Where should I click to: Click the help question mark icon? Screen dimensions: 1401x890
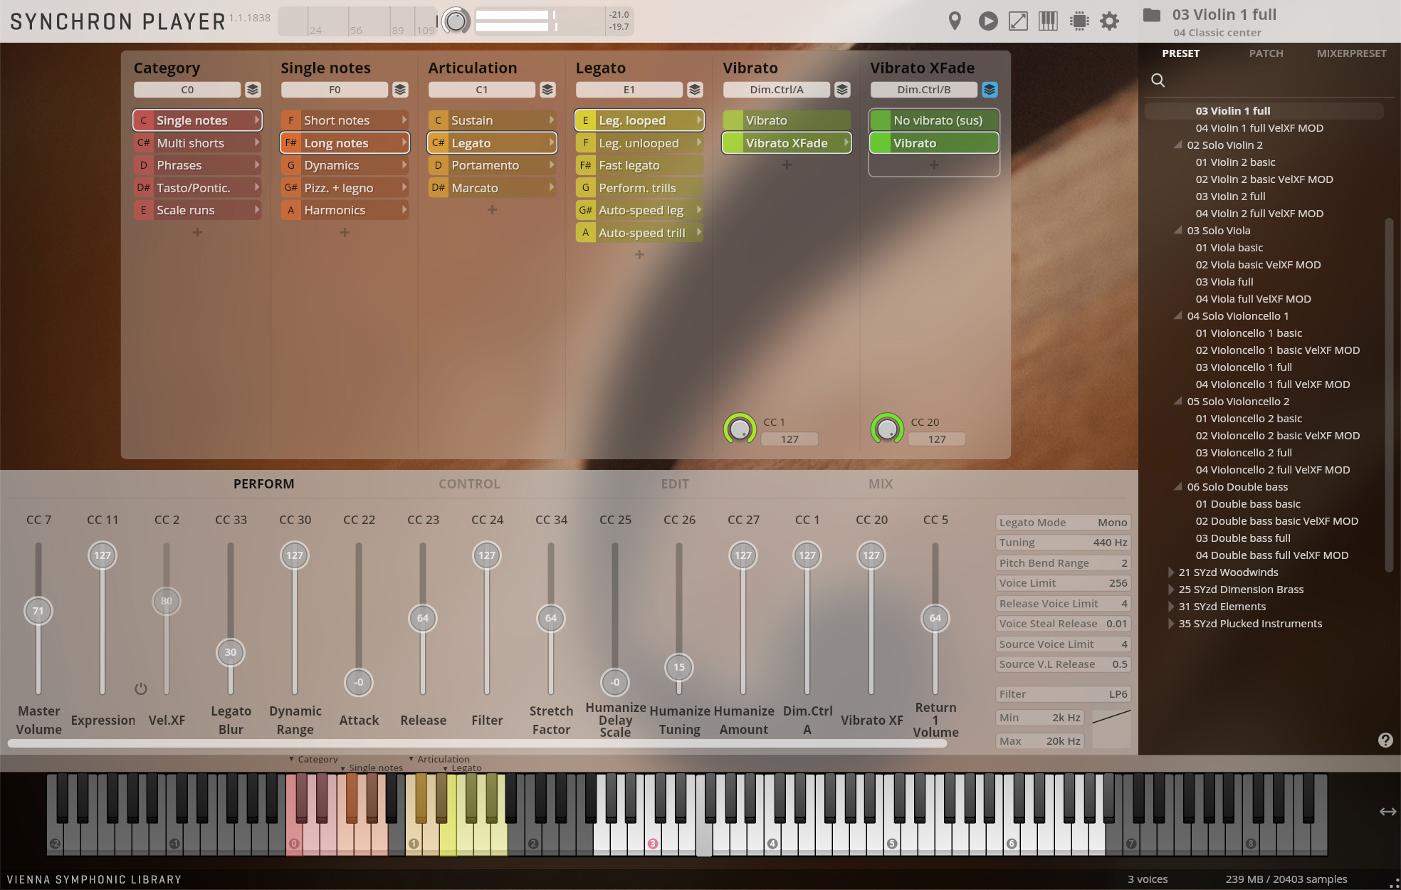1385,740
